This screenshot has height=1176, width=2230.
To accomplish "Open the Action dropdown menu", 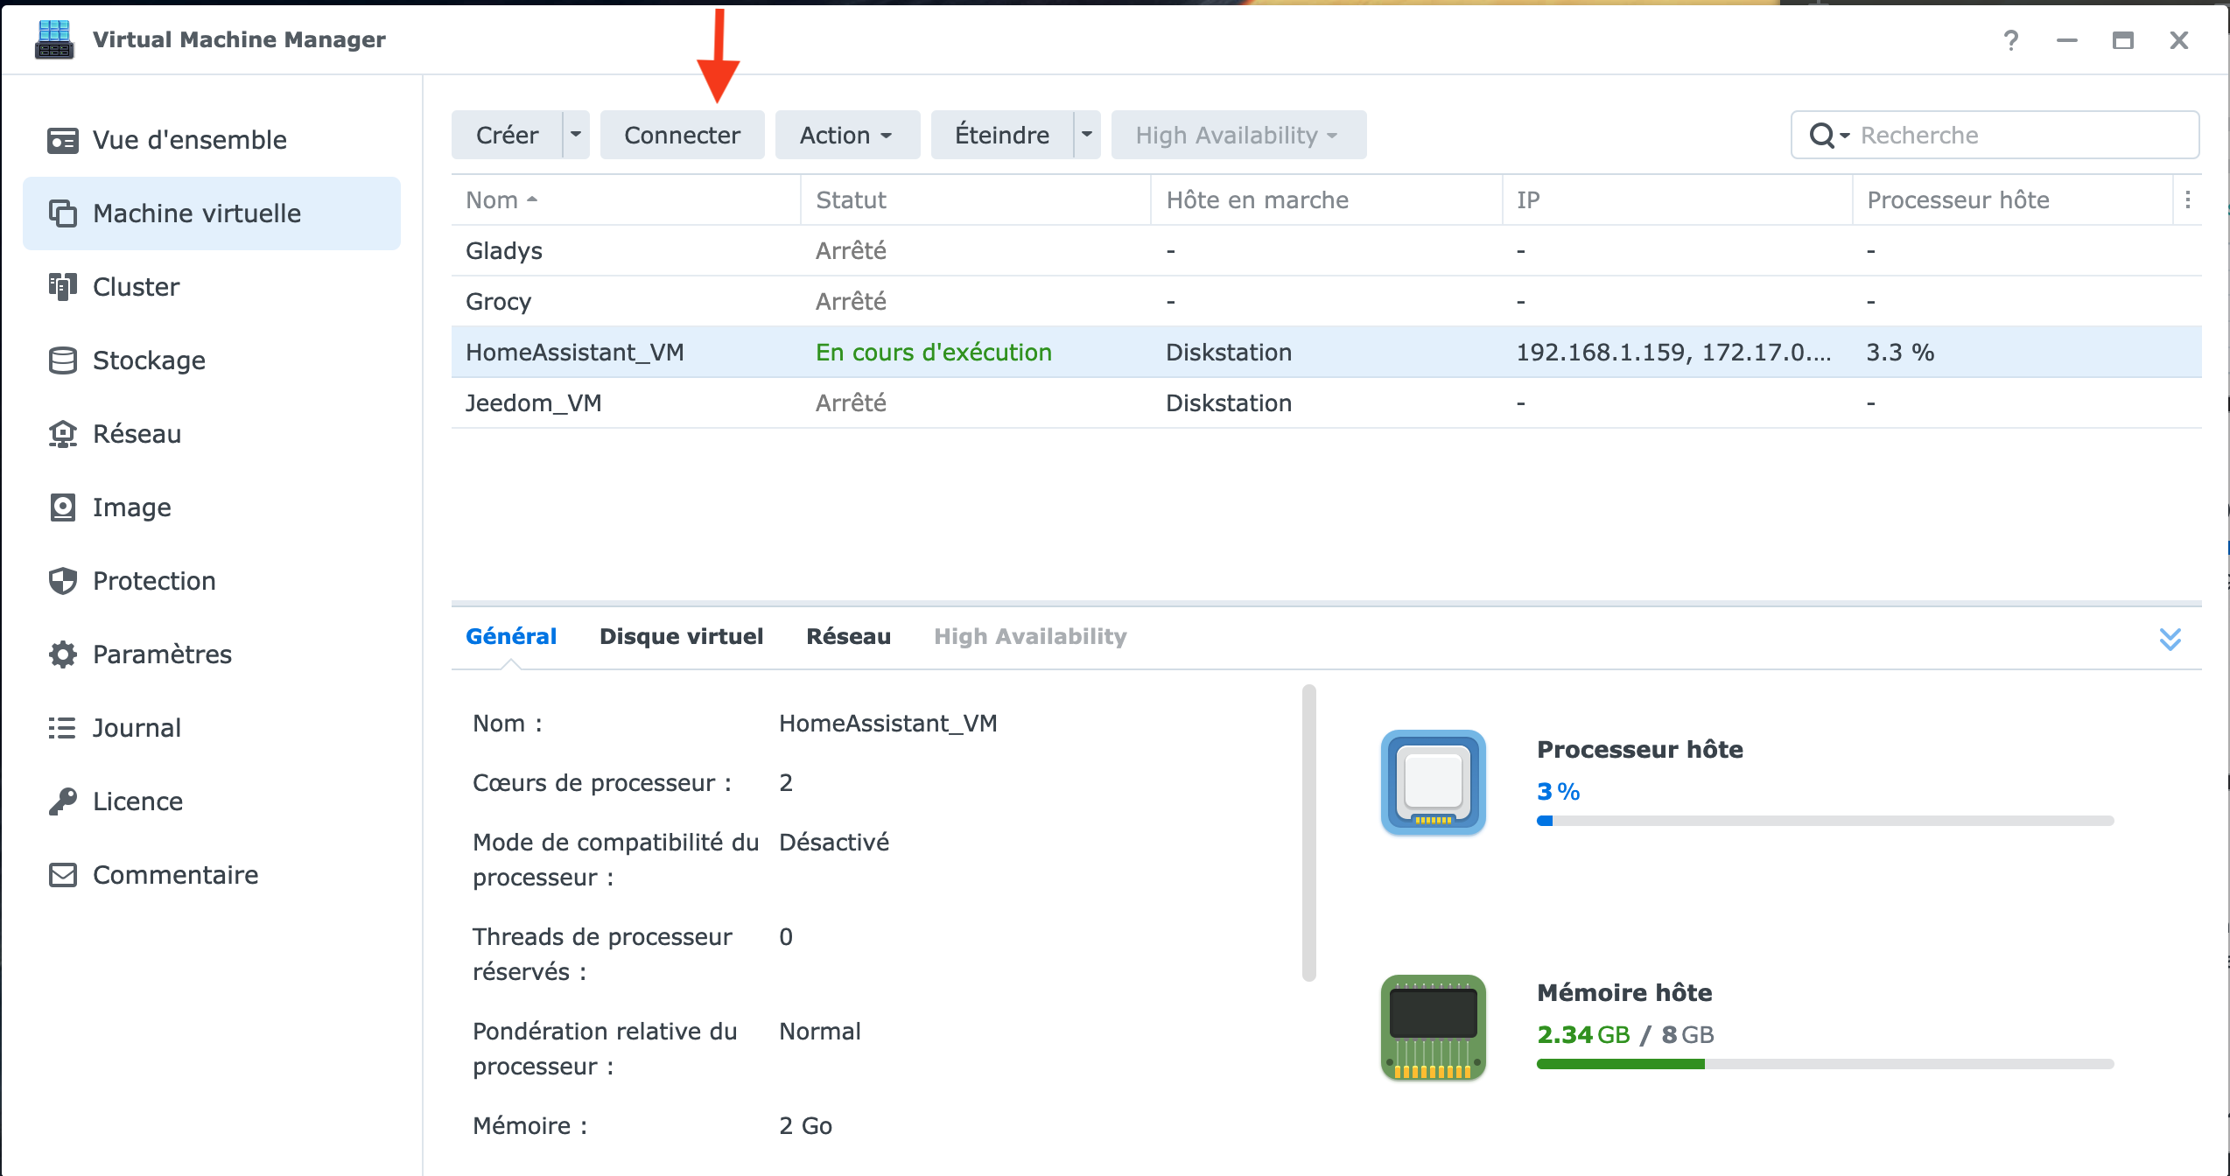I will [x=847, y=135].
